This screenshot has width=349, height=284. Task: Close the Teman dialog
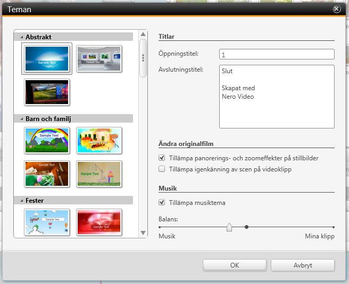tap(337, 9)
